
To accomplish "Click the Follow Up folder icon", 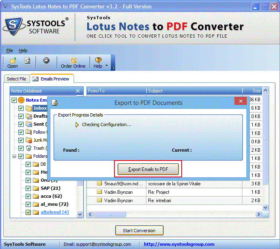I will coord(28,132).
